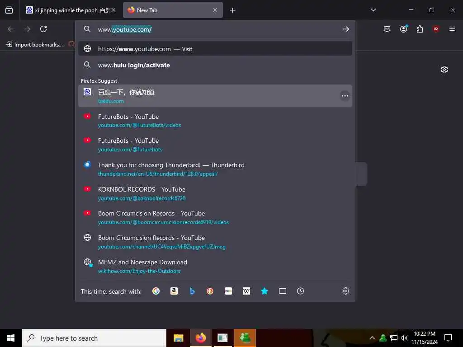Open the three-dot menu for baidu.com suggestion
The height and width of the screenshot is (347, 463).
pyautogui.click(x=345, y=96)
